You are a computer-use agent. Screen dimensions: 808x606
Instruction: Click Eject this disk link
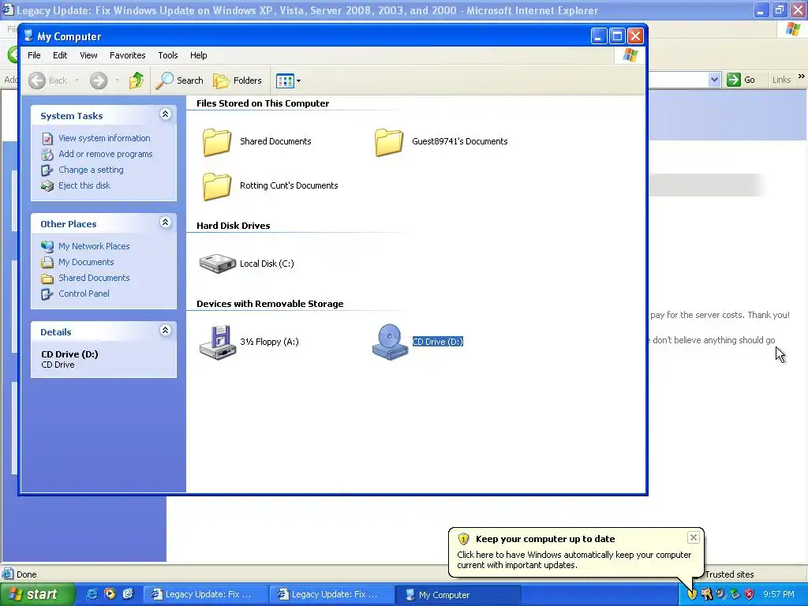[x=84, y=185]
